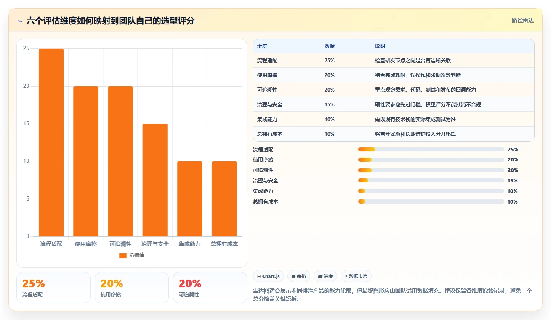
Task: Click the page title 六个评估维度 heading
Action: (x=110, y=21)
